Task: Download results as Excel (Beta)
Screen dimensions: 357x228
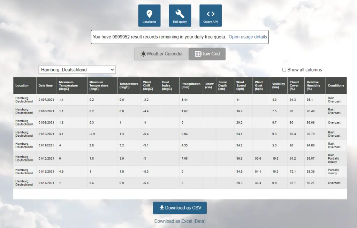Action: (180, 221)
